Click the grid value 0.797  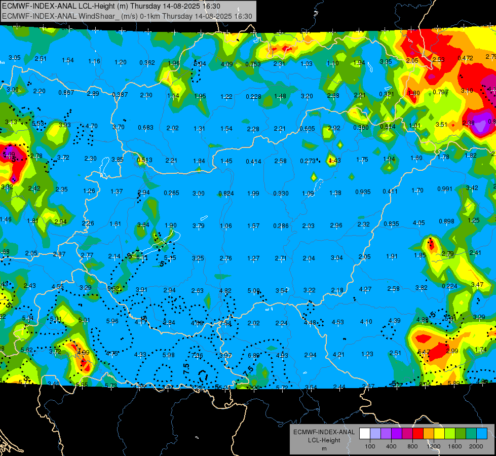(x=441, y=92)
